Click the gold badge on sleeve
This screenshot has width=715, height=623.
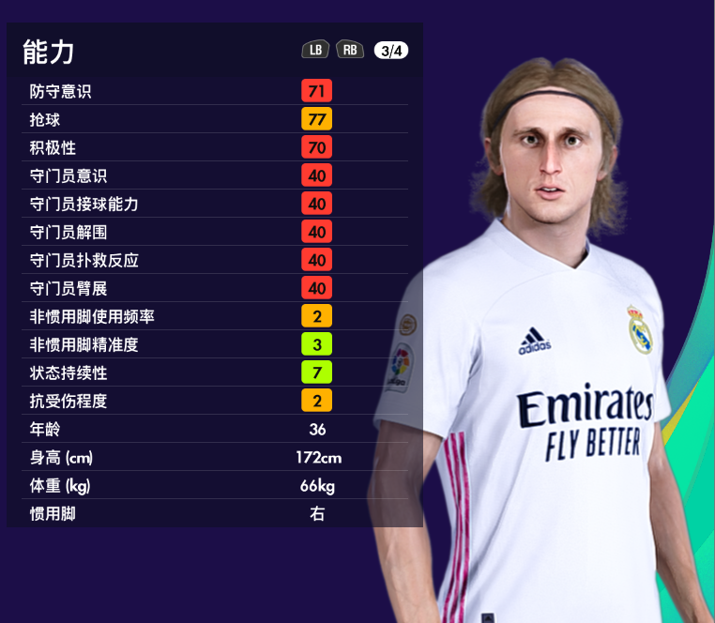coord(407,325)
